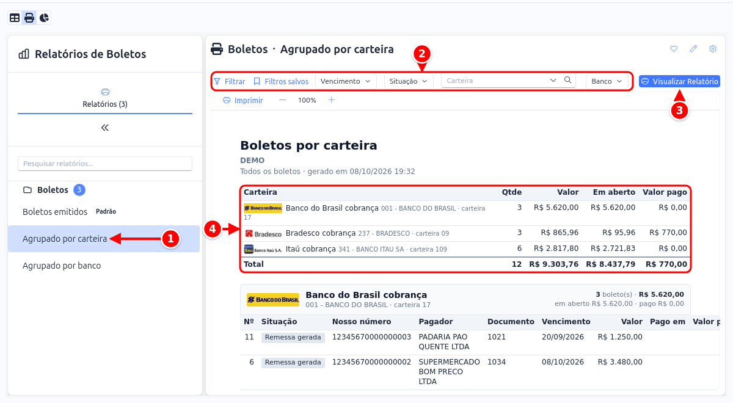
Task: Zoom out with the minus icon
Action: [282, 100]
